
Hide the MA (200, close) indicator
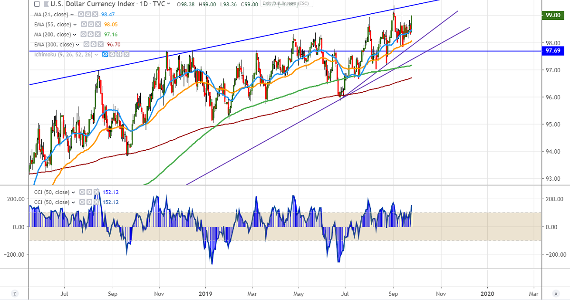(83, 35)
